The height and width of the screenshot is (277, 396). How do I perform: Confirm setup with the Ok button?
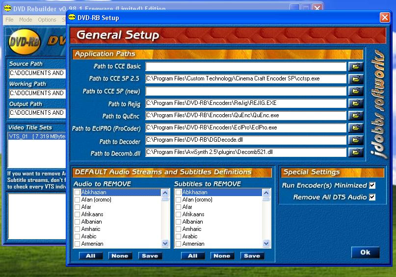pyautogui.click(x=365, y=252)
